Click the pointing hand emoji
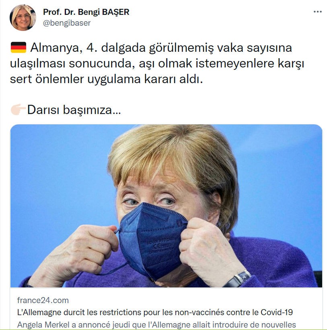Screen dimensions: 327x330 [19, 110]
